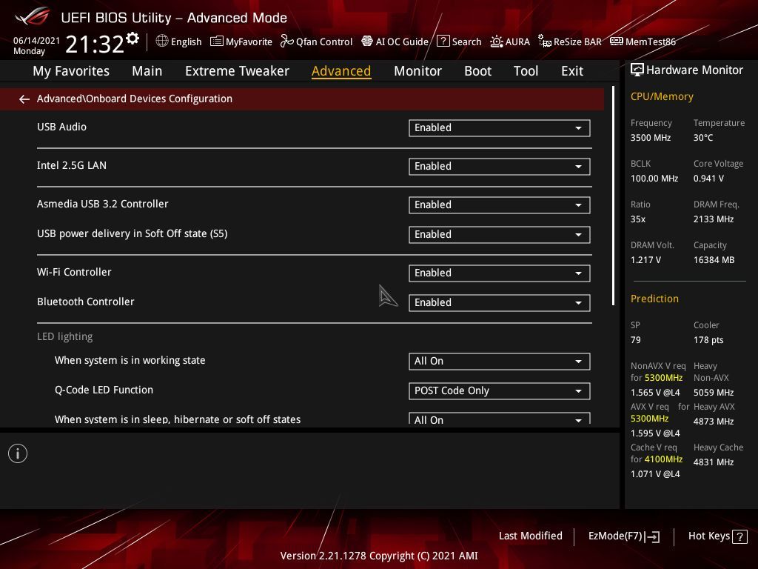Open the sleep/hibernate LED state dropdown
The width and height of the screenshot is (758, 569).
(x=500, y=419)
